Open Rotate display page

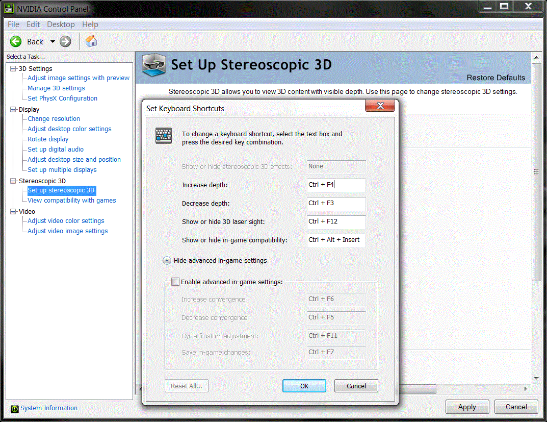pyautogui.click(x=48, y=139)
